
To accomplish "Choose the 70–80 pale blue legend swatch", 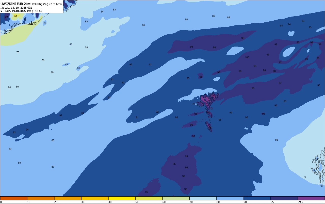I will (x=203, y=198).
